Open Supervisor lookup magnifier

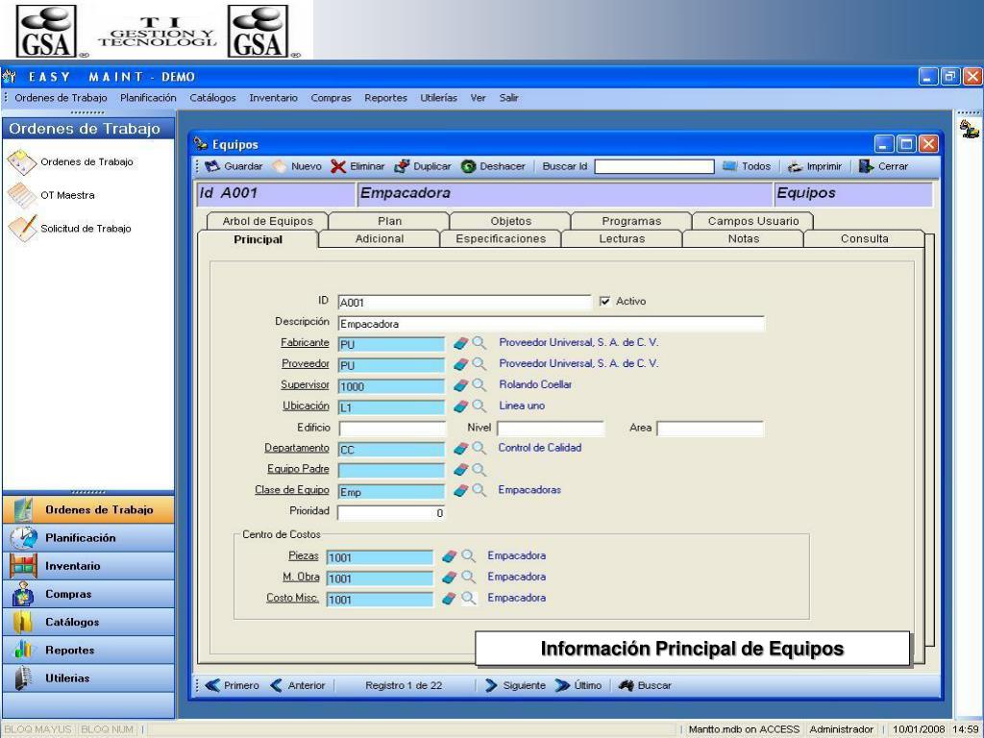(x=479, y=385)
